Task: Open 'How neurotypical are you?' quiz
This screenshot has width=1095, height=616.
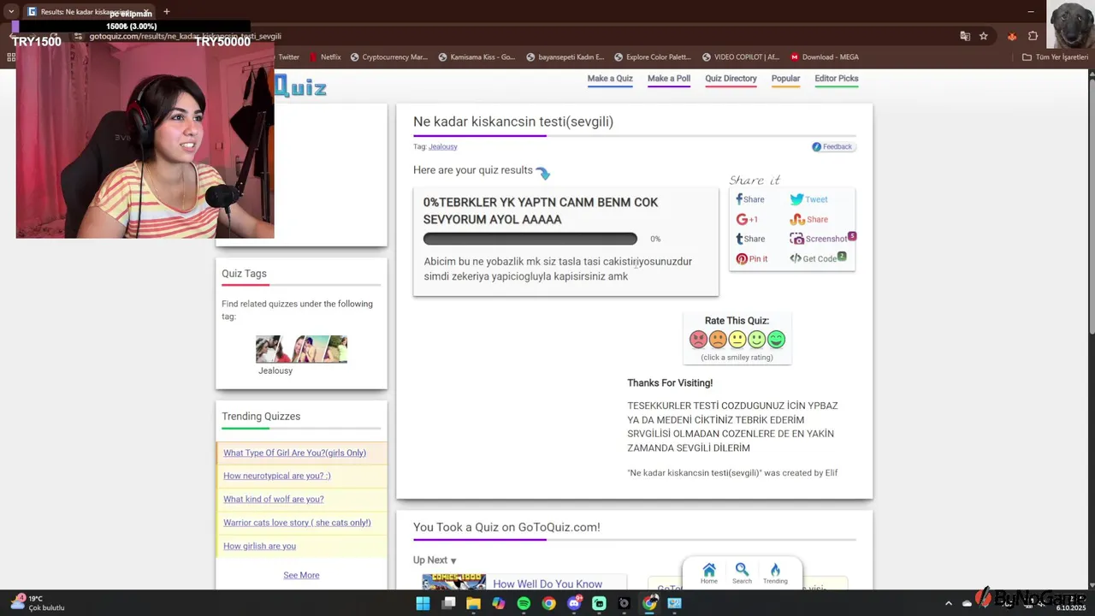Action: tap(276, 476)
